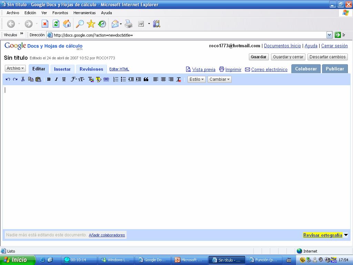Click the Guardar button

259,57
